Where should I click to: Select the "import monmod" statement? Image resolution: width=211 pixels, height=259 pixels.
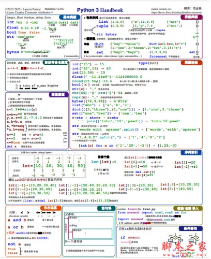coord(130,219)
